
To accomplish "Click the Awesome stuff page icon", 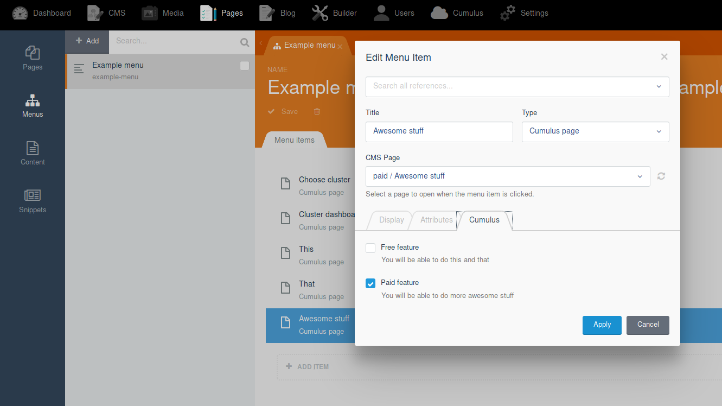I will (x=285, y=322).
